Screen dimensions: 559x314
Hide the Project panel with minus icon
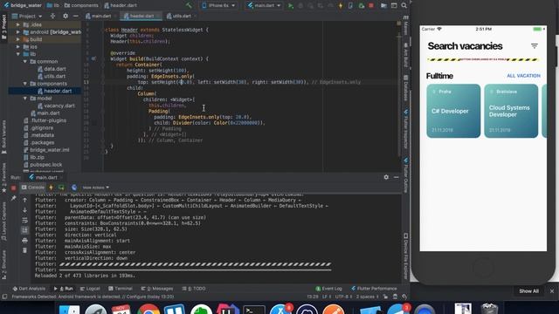point(76,16)
